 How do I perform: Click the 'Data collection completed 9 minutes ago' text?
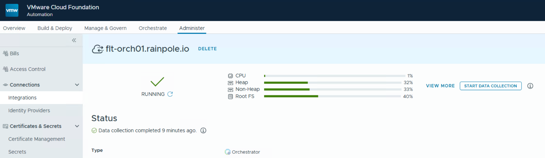[147, 130]
